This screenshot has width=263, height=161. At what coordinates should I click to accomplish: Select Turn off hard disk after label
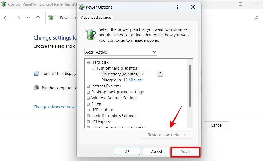pyautogui.click(x=117, y=68)
